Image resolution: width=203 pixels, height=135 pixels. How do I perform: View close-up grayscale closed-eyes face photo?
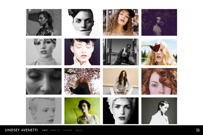click(x=44, y=81)
